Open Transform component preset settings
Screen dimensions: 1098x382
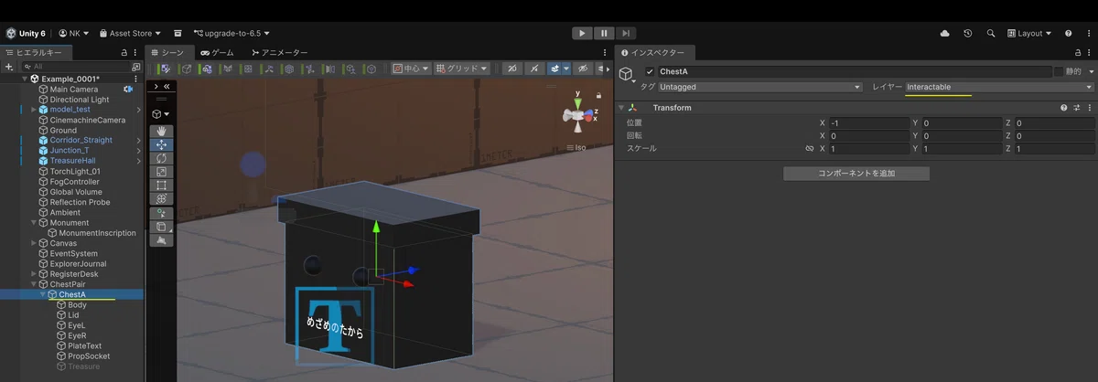[1076, 108]
